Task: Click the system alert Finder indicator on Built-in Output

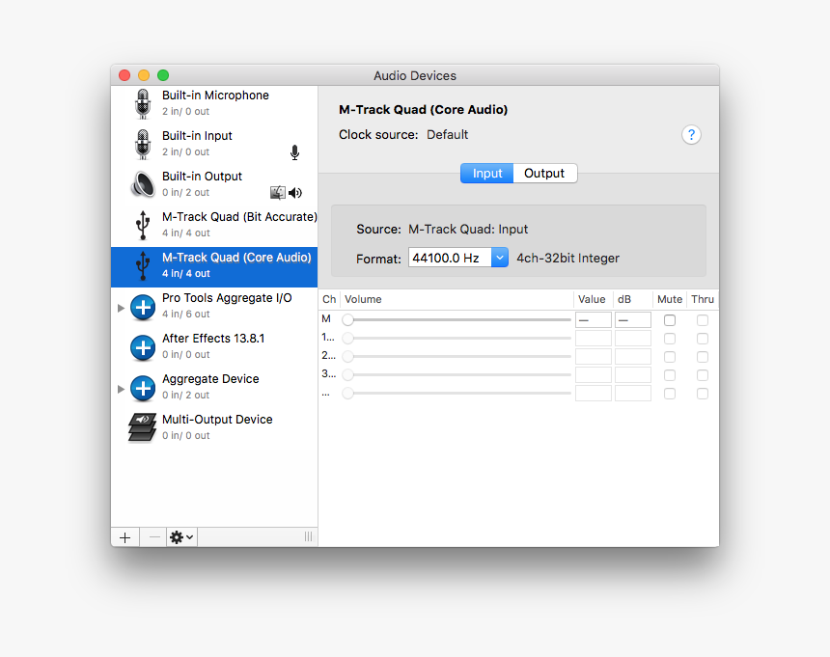Action: click(x=278, y=193)
